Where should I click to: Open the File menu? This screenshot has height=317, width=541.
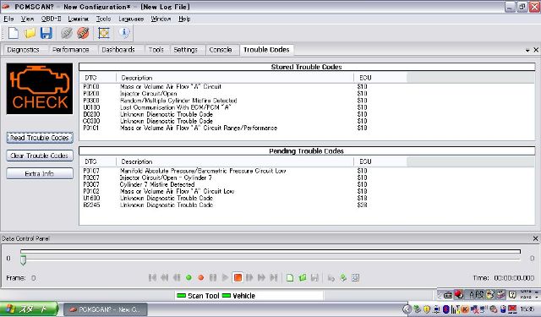[x=8, y=19]
